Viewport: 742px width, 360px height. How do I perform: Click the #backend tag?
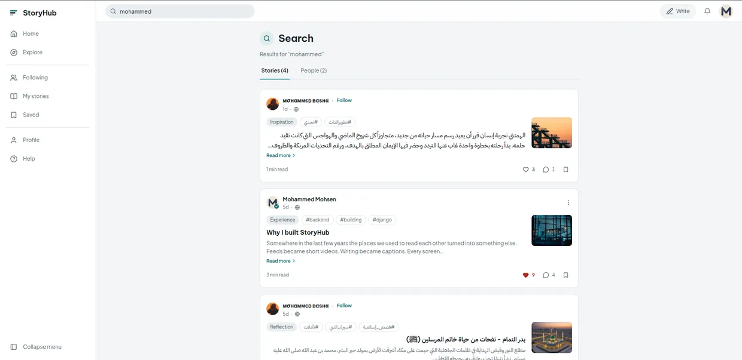point(318,220)
